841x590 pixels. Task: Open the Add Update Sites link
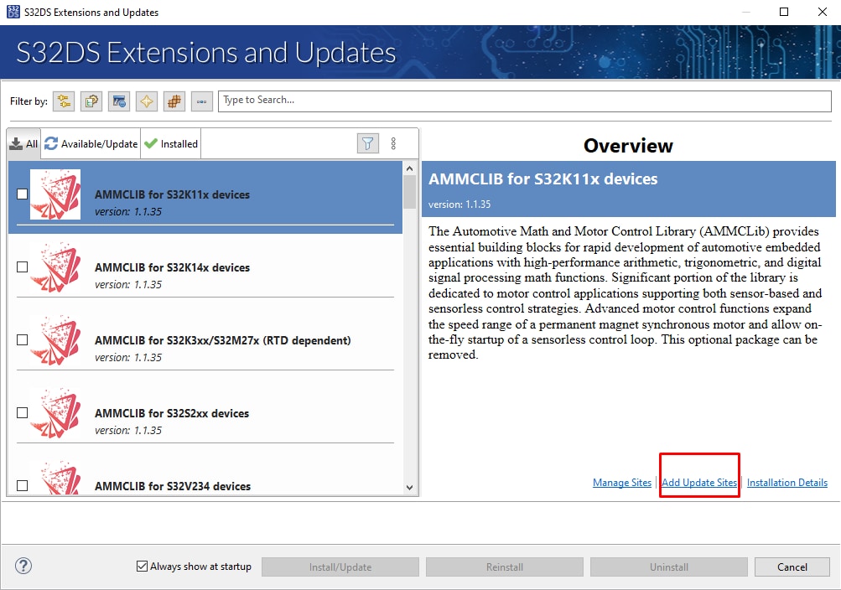coord(699,482)
